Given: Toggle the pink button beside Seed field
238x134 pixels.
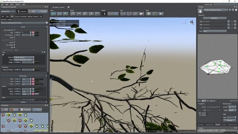Looking at the screenshot, I should click(x=33, y=94).
